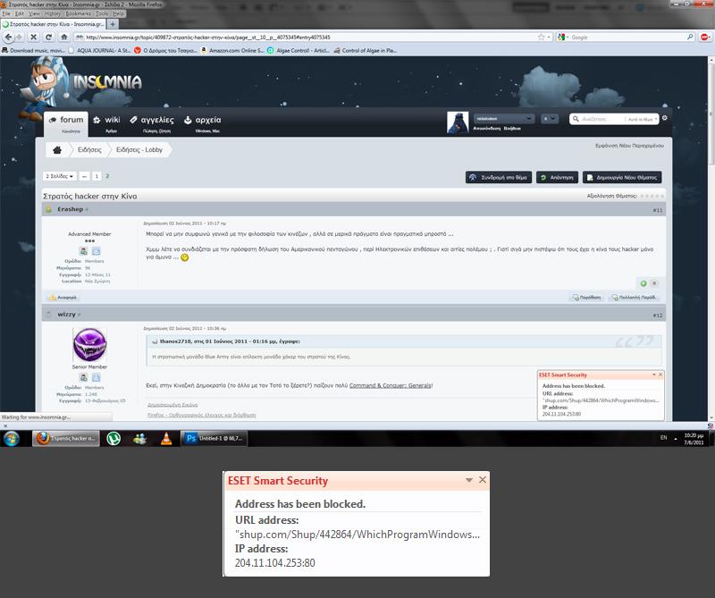Open the Tools menu
The height and width of the screenshot is (598, 715).
tap(102, 13)
